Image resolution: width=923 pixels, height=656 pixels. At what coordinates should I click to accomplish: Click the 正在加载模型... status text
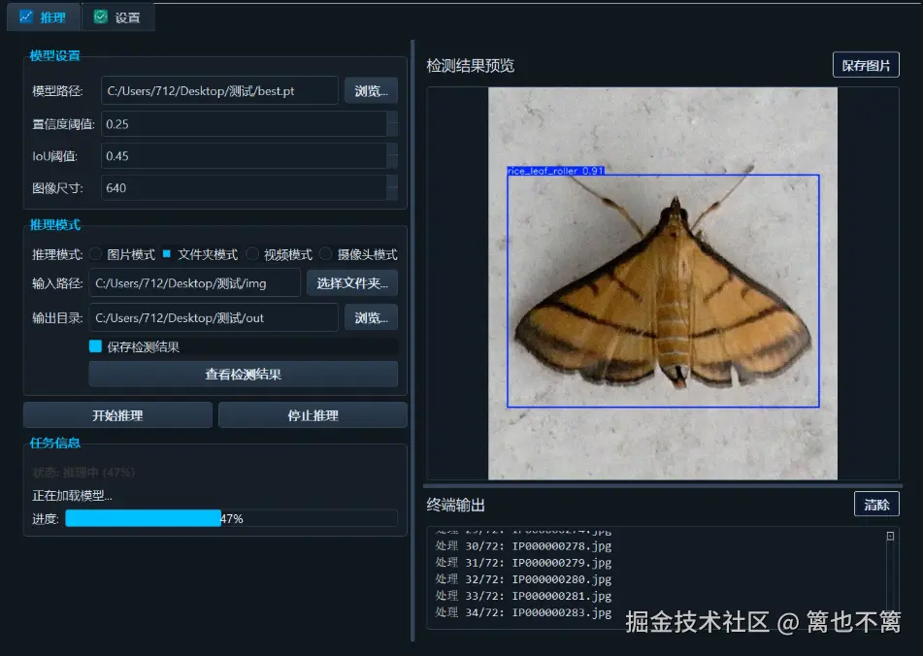pos(72,495)
